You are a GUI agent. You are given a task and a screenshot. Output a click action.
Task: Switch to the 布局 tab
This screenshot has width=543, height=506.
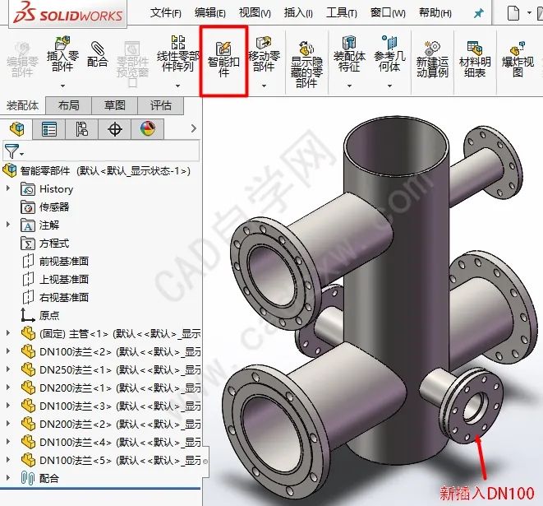(68, 105)
